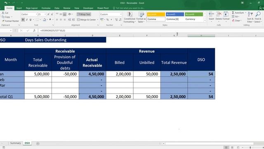Image resolution: width=264 pixels, height=149 pixels.
Task: Click the Insert Function fx icon
Action: click(34, 31)
